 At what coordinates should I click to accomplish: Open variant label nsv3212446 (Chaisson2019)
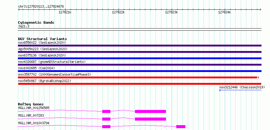tap(242, 87)
